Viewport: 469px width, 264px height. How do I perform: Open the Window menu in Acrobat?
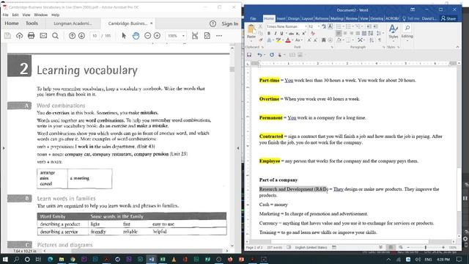pos(41,15)
